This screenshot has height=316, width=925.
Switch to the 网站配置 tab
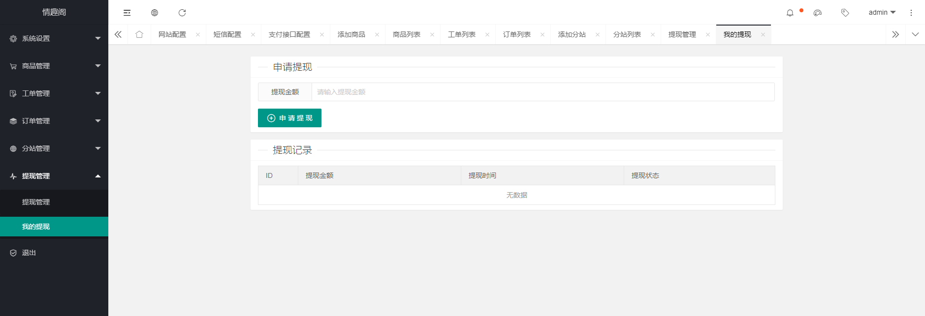[x=172, y=34]
